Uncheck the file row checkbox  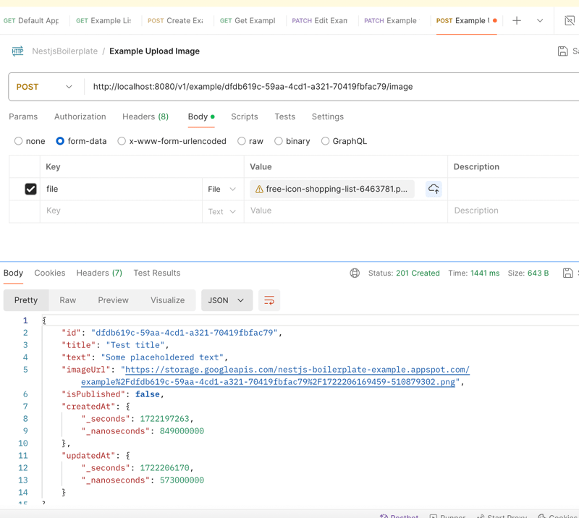(30, 189)
